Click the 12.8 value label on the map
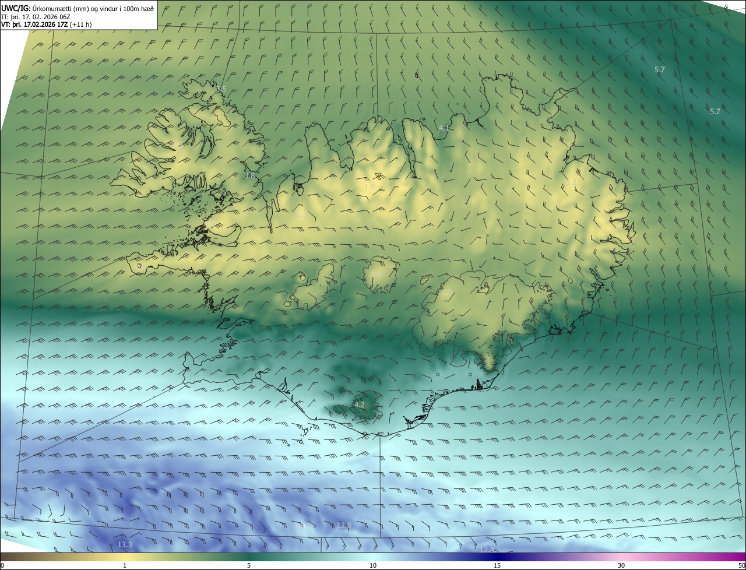Image resolution: width=746 pixels, height=570 pixels. [x=344, y=526]
